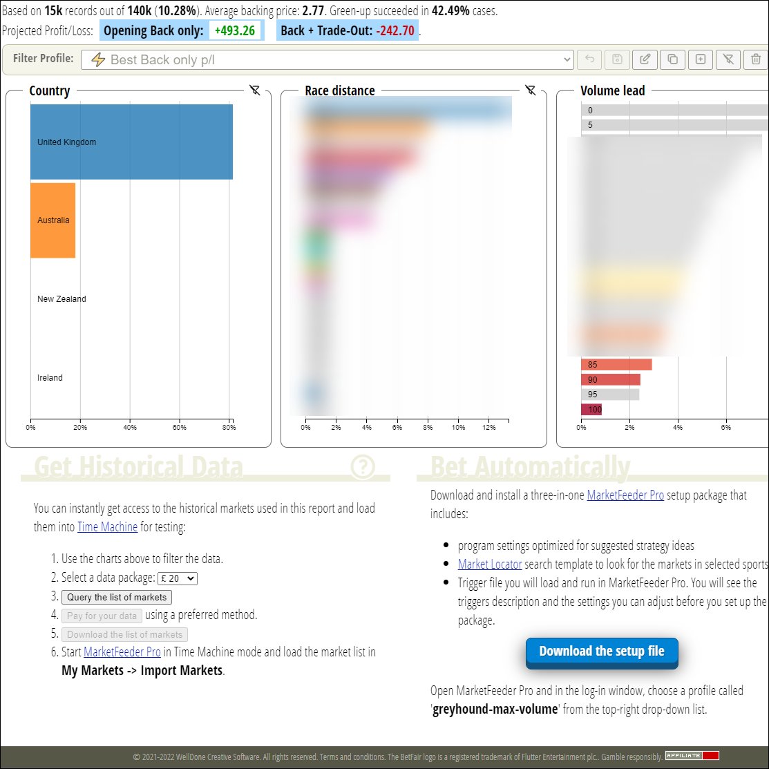
Task: Create a new profile with the plus icon
Action: 700,59
